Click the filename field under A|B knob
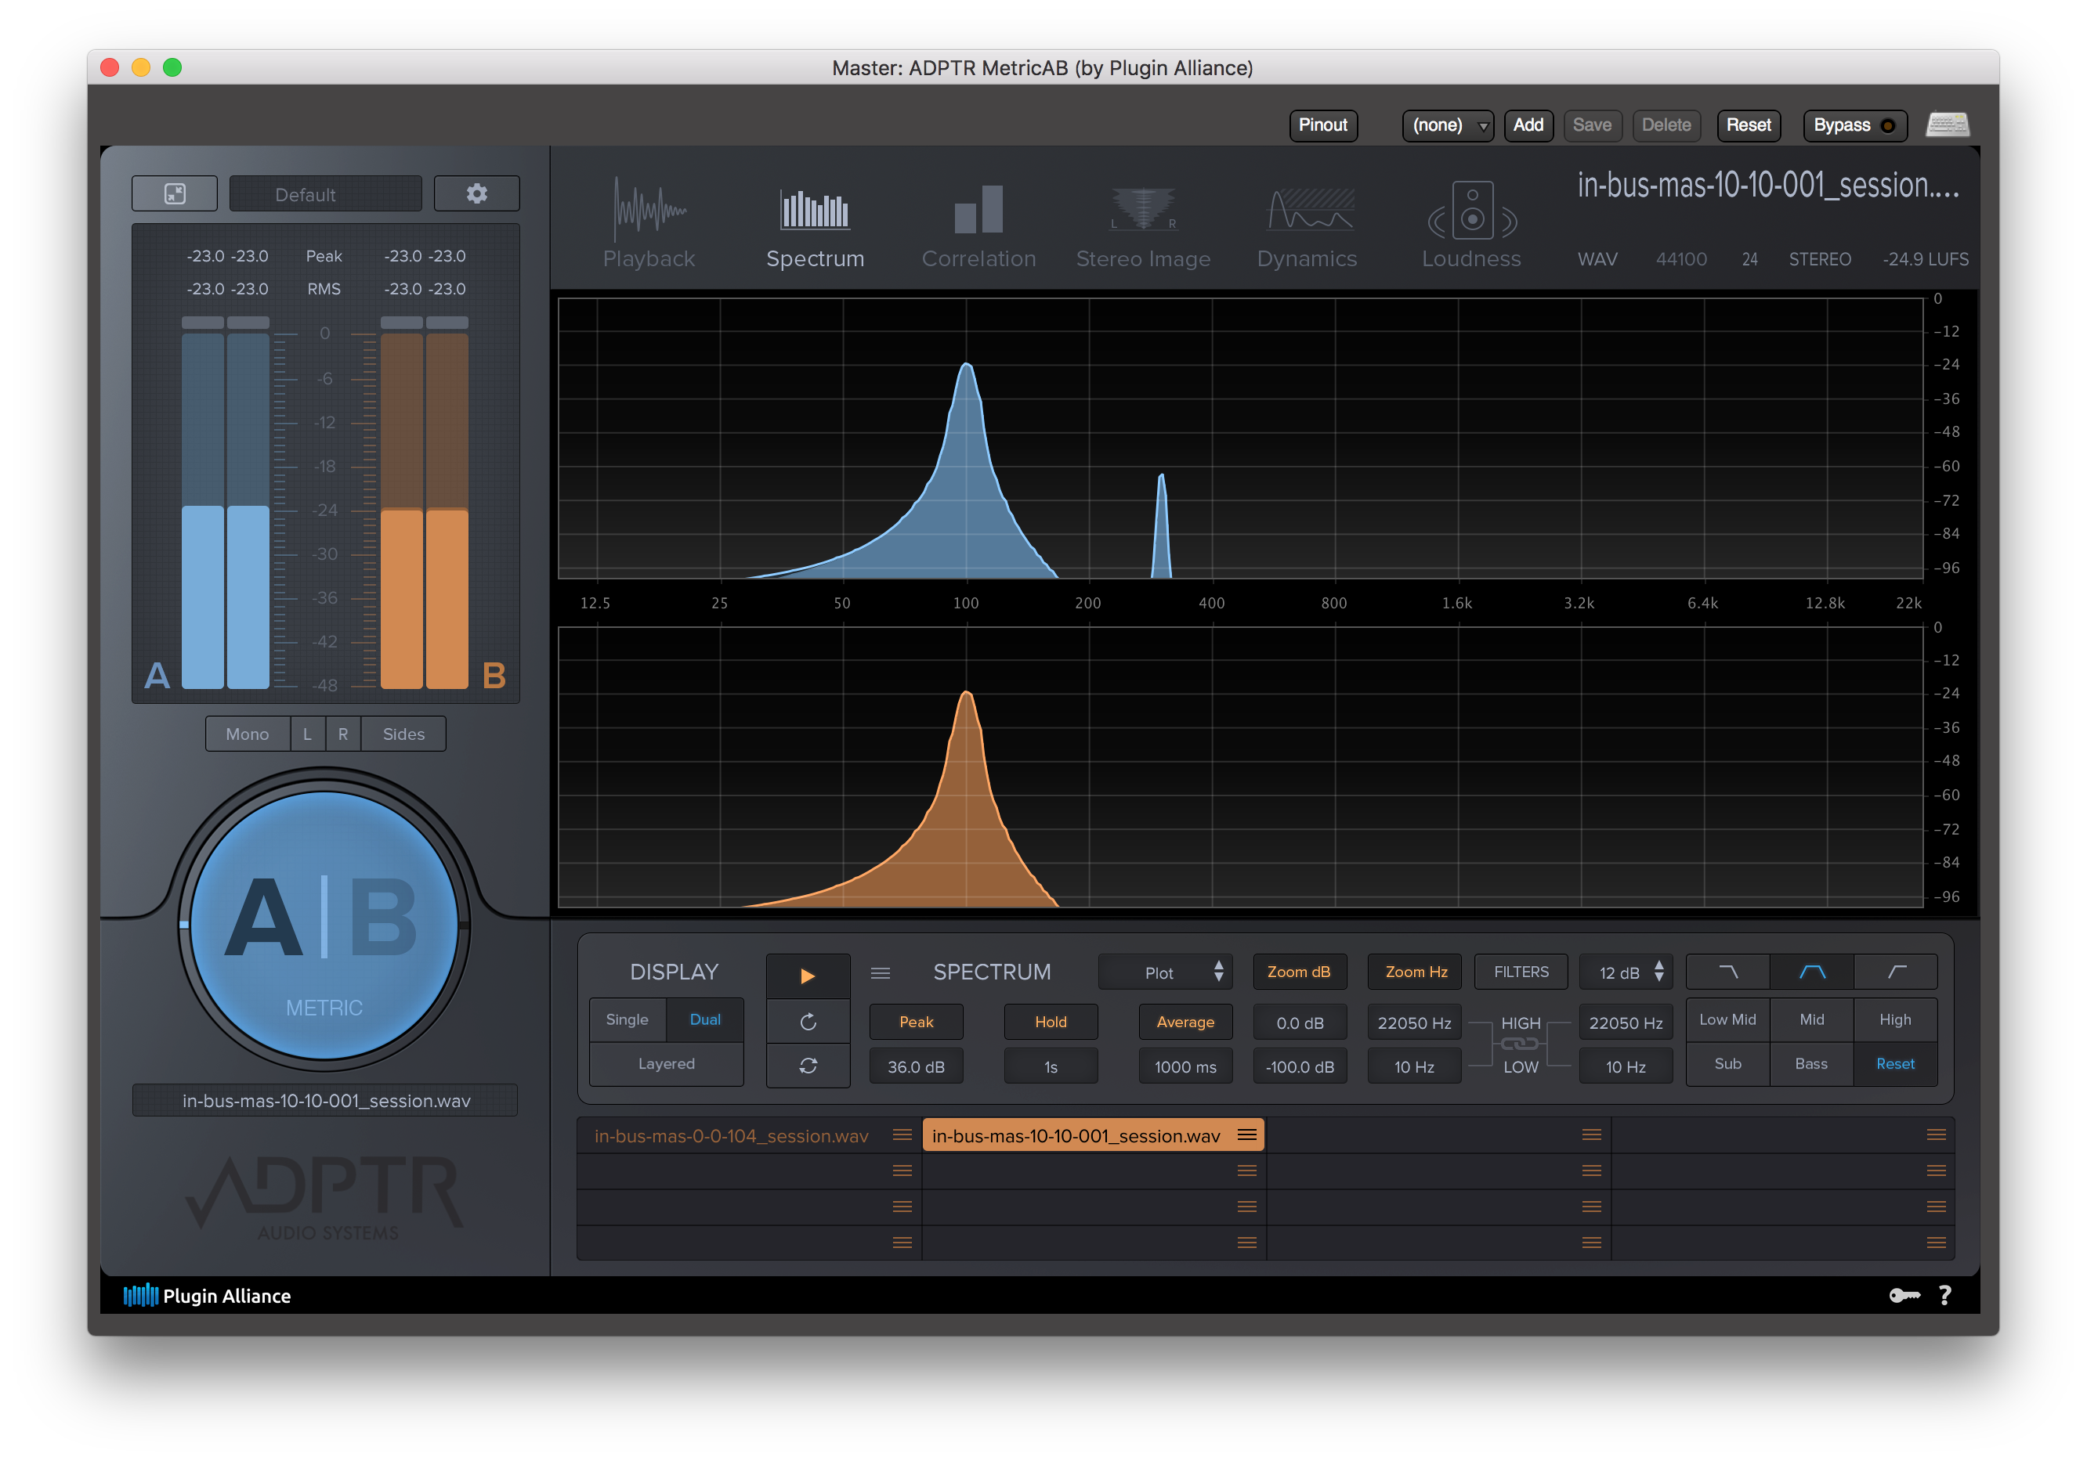The image size is (2087, 1461). pos(325,1101)
